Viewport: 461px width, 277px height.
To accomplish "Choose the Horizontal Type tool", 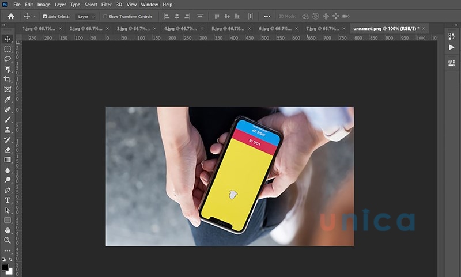I will click(x=7, y=200).
